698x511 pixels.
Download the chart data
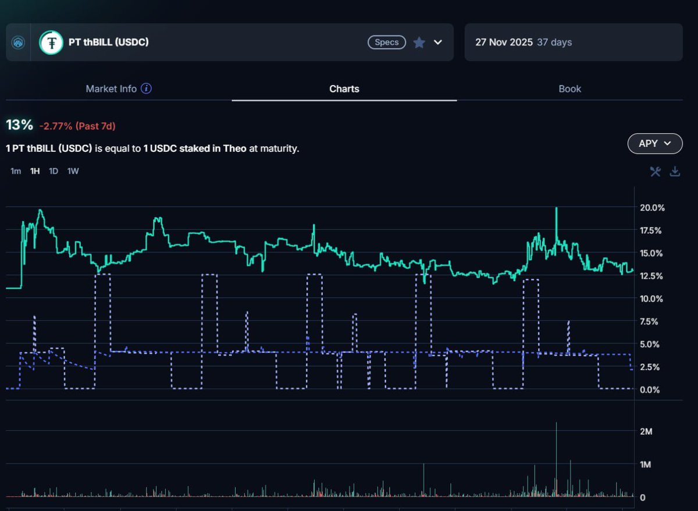[675, 171]
